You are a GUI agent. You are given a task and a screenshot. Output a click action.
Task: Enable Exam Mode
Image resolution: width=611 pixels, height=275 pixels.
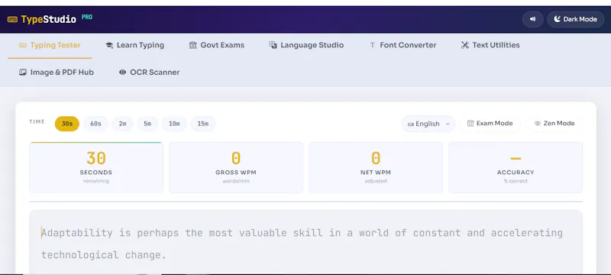point(490,124)
